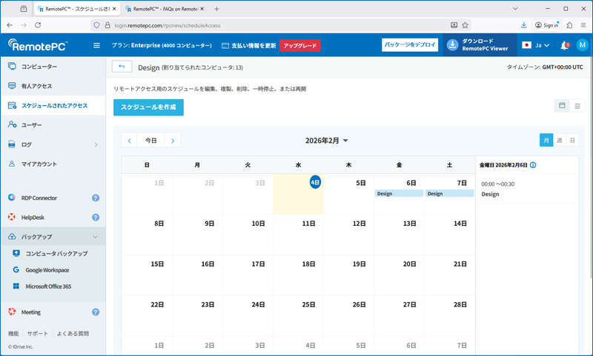
Task: Open the 機能 footer link
Action: [13, 333]
